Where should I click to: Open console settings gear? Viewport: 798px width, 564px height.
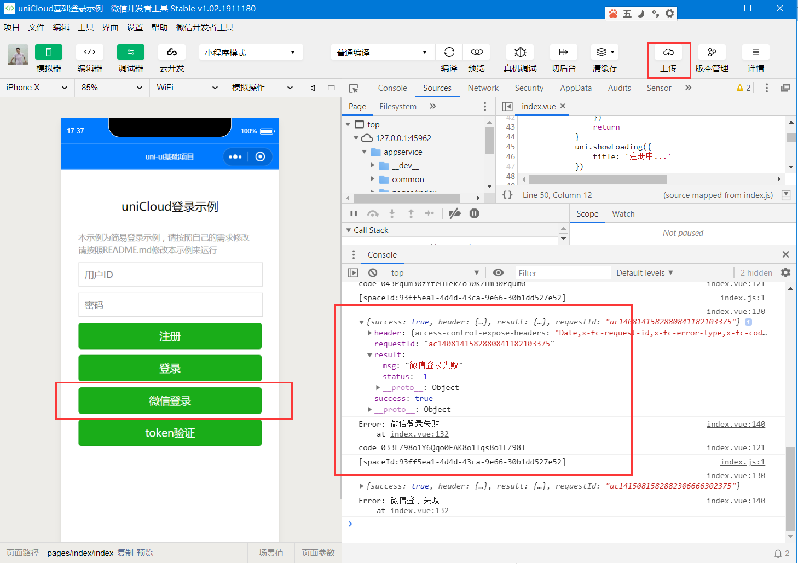(785, 272)
